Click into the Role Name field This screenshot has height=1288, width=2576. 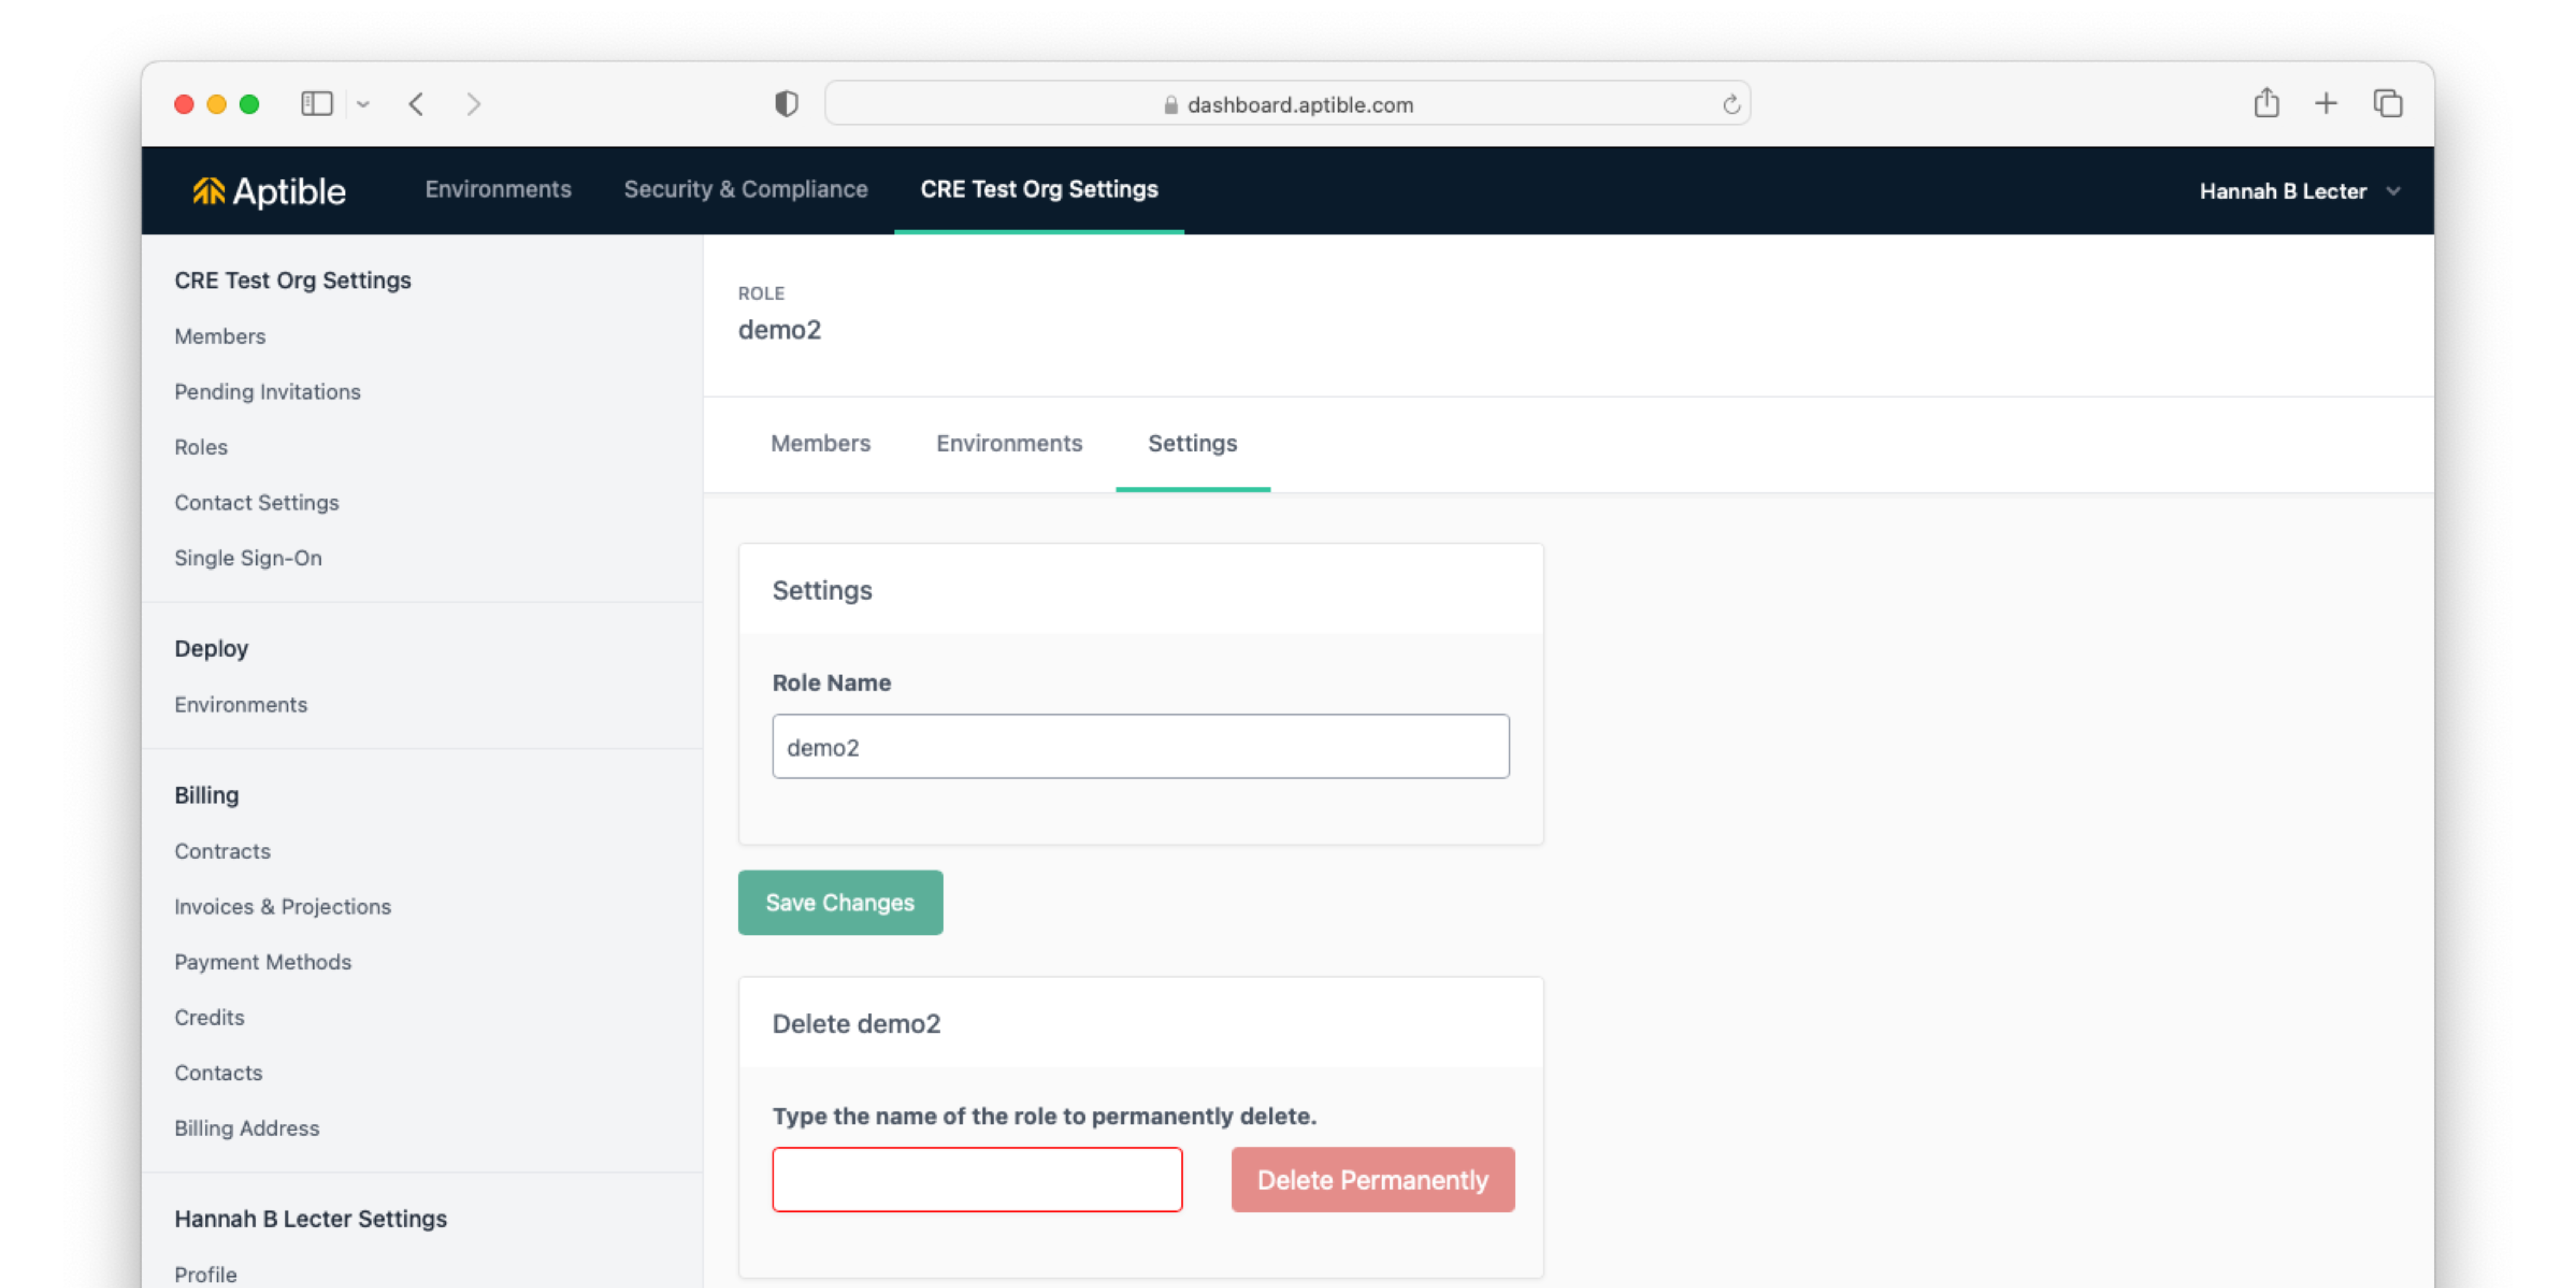pyautogui.click(x=1140, y=747)
